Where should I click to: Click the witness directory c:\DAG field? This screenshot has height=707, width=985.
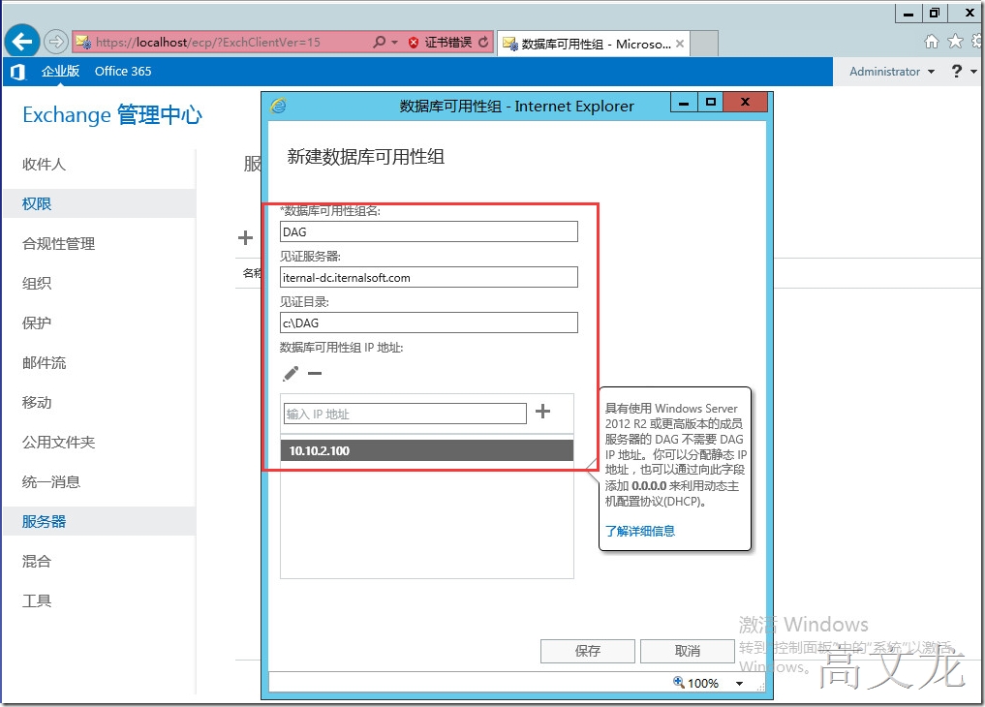tap(428, 323)
